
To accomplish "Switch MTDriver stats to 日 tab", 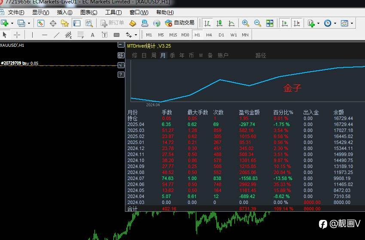I will pyautogui.click(x=144, y=55).
